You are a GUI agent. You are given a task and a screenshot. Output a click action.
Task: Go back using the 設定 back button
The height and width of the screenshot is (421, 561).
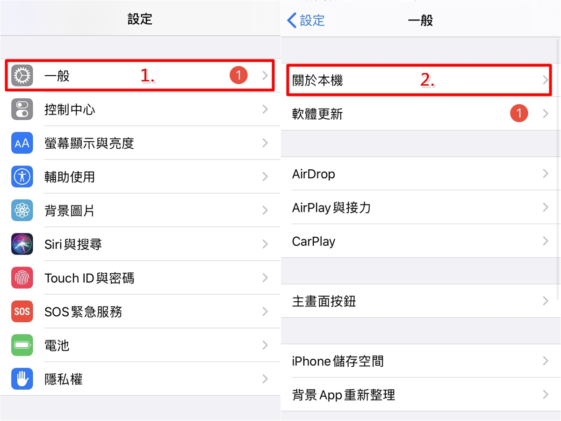(x=306, y=21)
